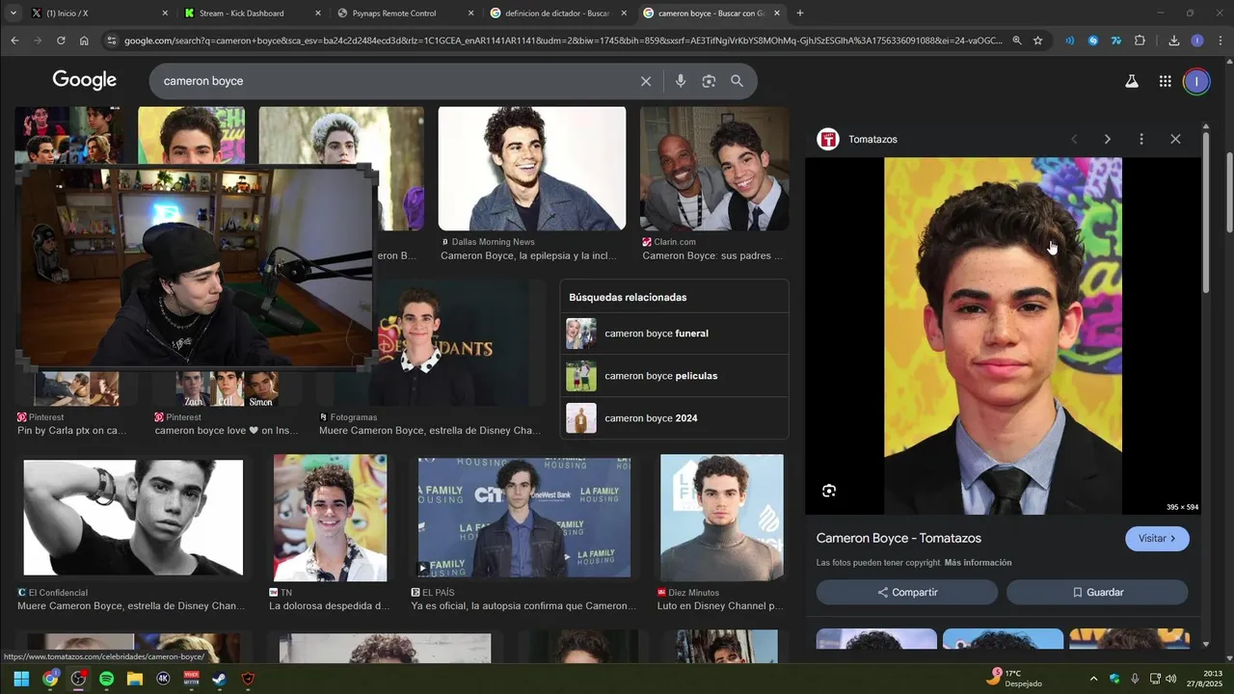Open the Dallas Morning News image result
The width and height of the screenshot is (1234, 694).
532,169
